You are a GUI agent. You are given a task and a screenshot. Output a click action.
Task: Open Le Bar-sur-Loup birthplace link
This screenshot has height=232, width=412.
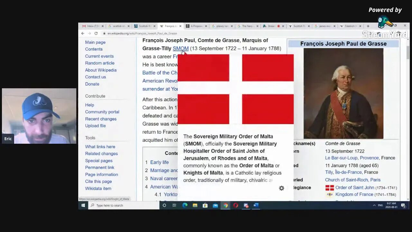pos(341,158)
